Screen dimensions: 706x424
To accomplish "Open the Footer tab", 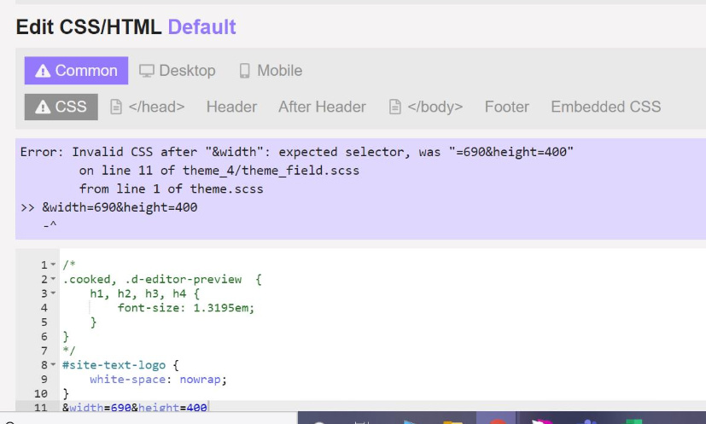I will [x=506, y=107].
